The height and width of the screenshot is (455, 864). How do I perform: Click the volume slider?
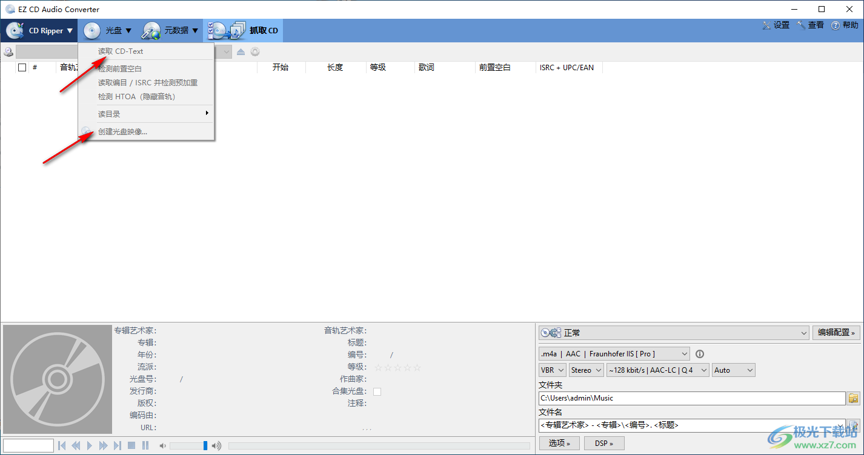[x=188, y=446]
